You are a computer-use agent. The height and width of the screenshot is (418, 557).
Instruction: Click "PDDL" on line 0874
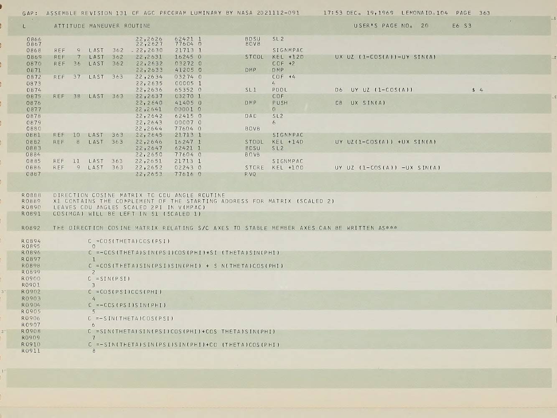pyautogui.click(x=280, y=90)
